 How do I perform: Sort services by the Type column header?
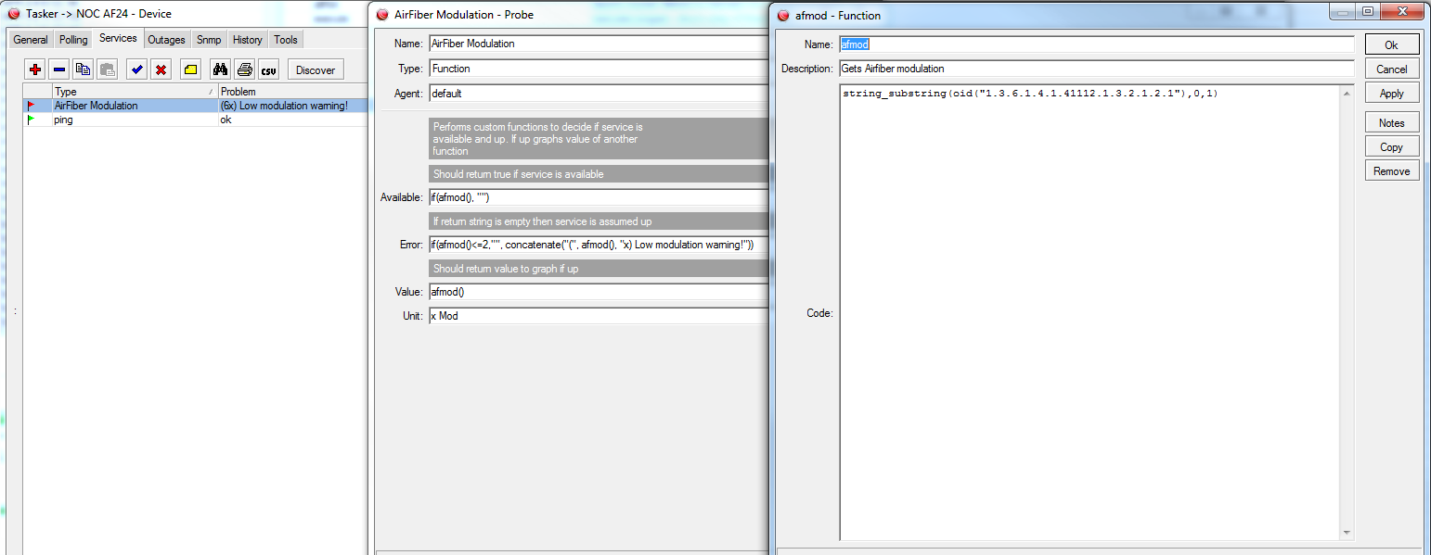(x=135, y=92)
